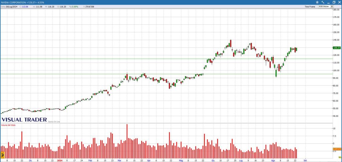342x162 pixels.
Task: Click the 140.00 price axis label
Action: (337, 40)
